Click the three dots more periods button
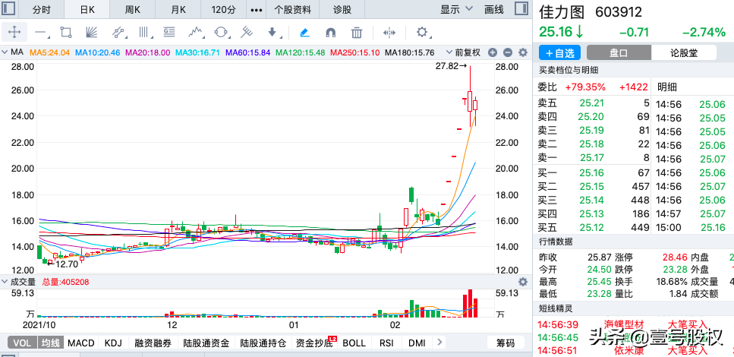The image size is (734, 357). tap(257, 9)
